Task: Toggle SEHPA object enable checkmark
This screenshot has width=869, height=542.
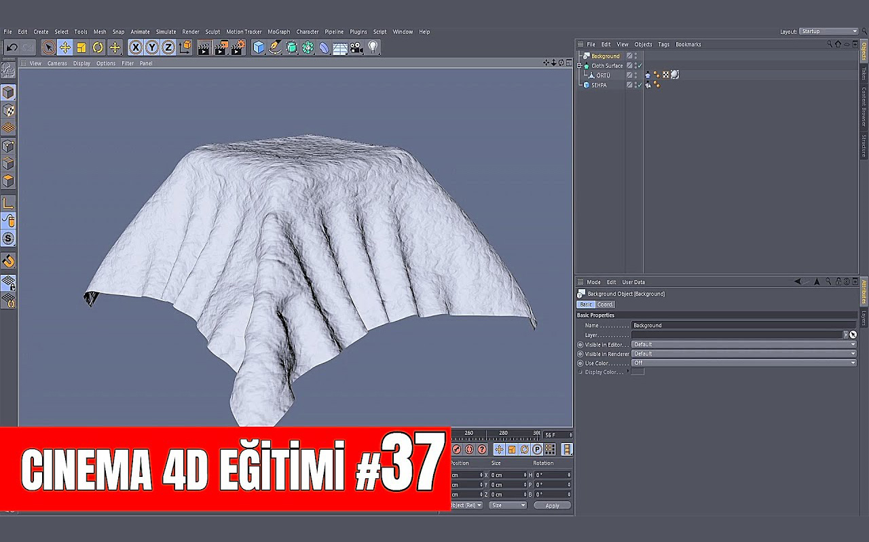Action: (640, 85)
